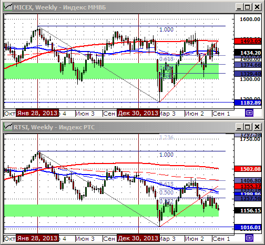
Task: Click the 0.618 Fibonacci label in RTSI
Action: point(166,184)
